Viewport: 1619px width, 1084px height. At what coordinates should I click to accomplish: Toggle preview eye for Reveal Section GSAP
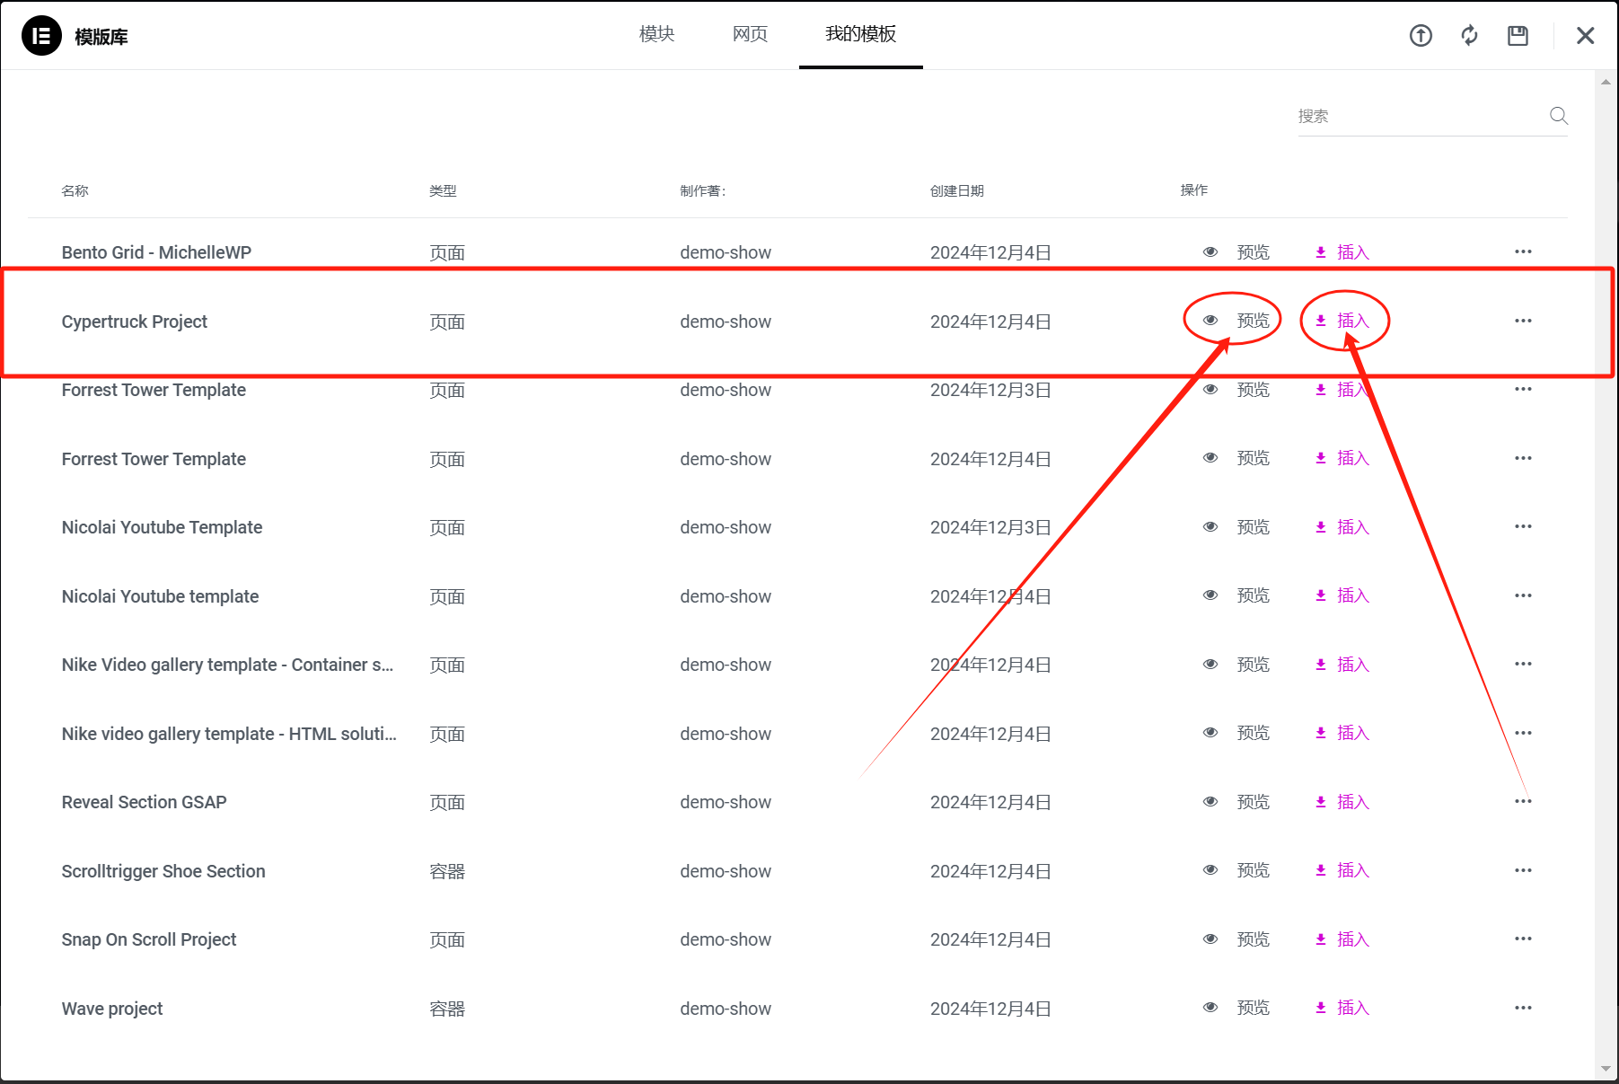point(1210,801)
